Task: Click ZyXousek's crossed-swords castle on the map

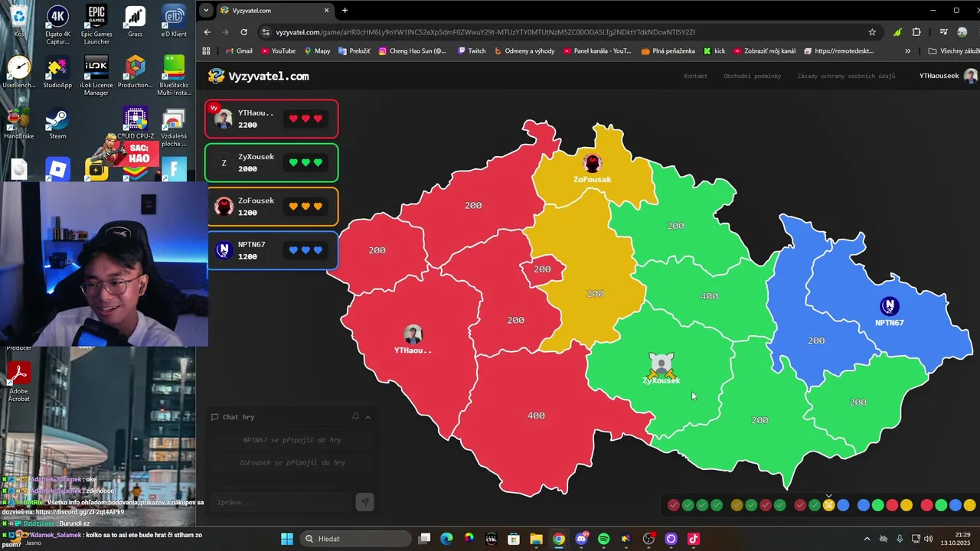Action: click(x=661, y=364)
